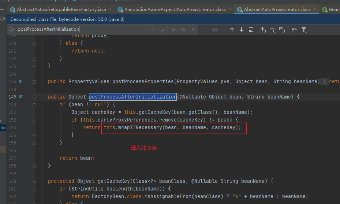Clear the search text with X

[153, 30]
